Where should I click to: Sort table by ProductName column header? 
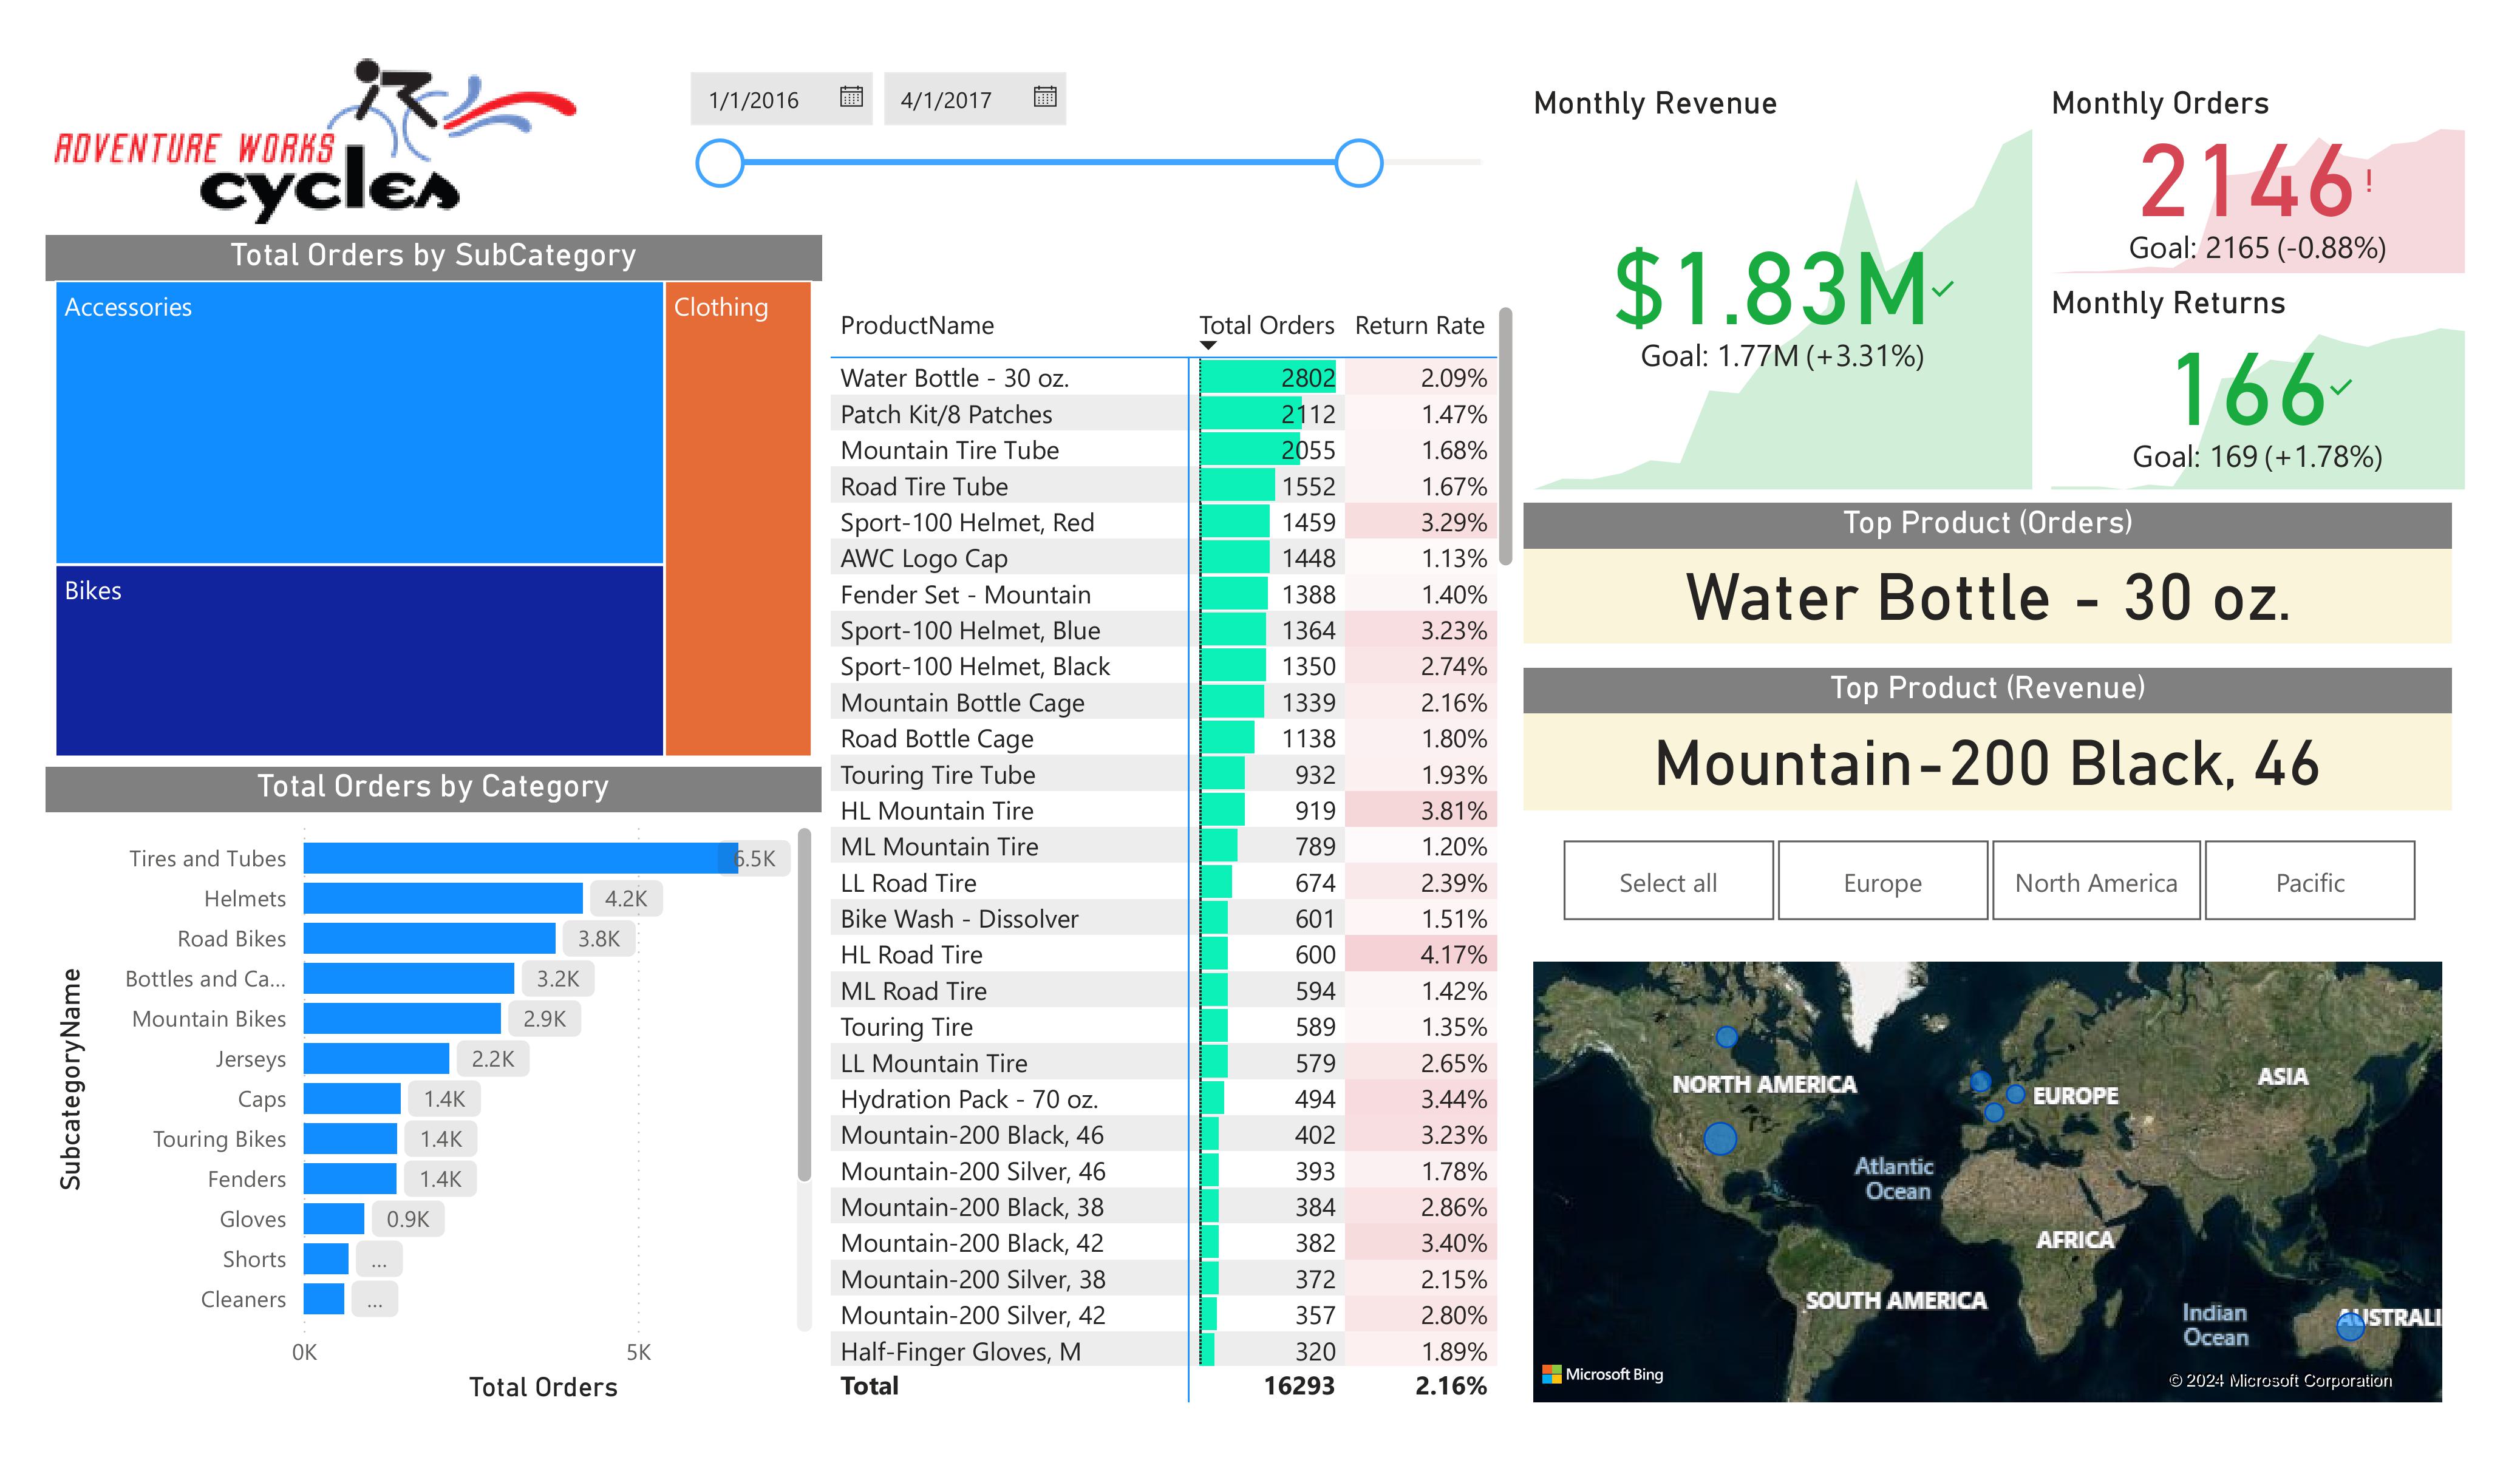[x=916, y=325]
